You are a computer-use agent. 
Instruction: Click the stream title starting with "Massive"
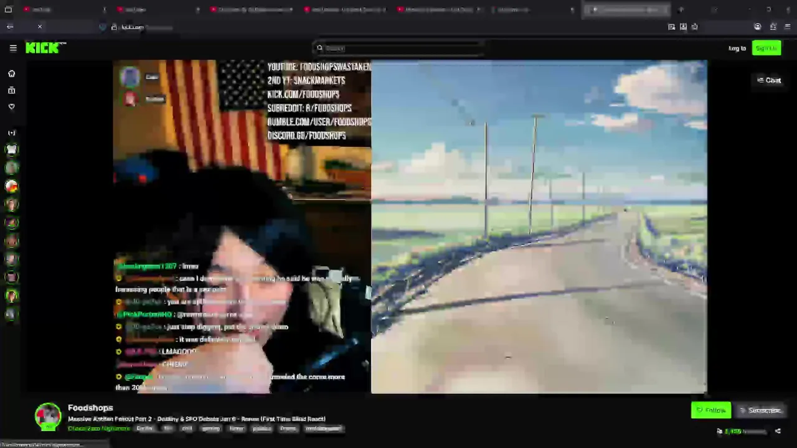click(x=197, y=419)
